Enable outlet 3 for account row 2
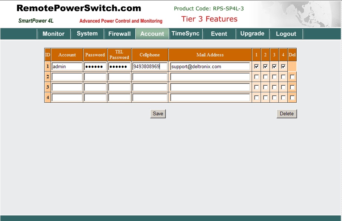The width and height of the screenshot is (342, 221). click(274, 77)
